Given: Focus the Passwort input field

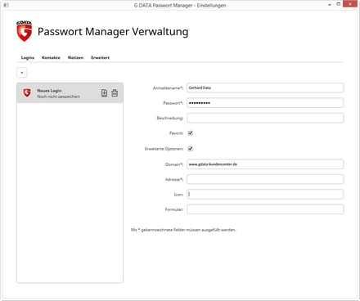Looking at the screenshot, I should pyautogui.click(x=265, y=103).
